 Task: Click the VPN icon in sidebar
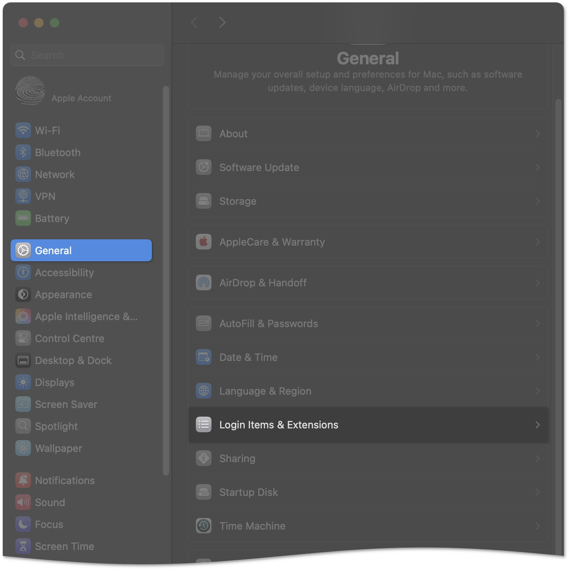pyautogui.click(x=23, y=196)
